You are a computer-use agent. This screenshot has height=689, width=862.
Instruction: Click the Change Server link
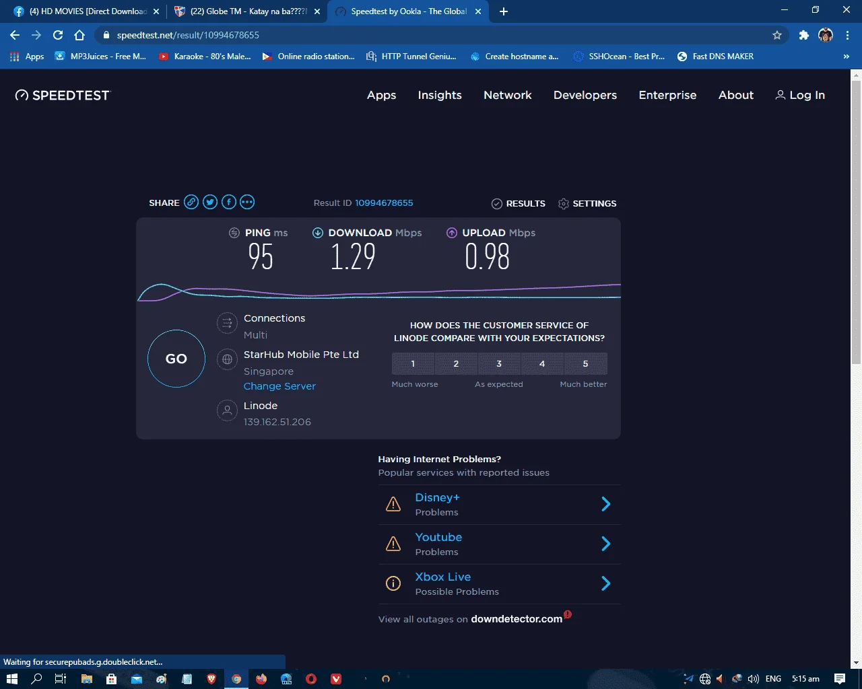tap(279, 386)
